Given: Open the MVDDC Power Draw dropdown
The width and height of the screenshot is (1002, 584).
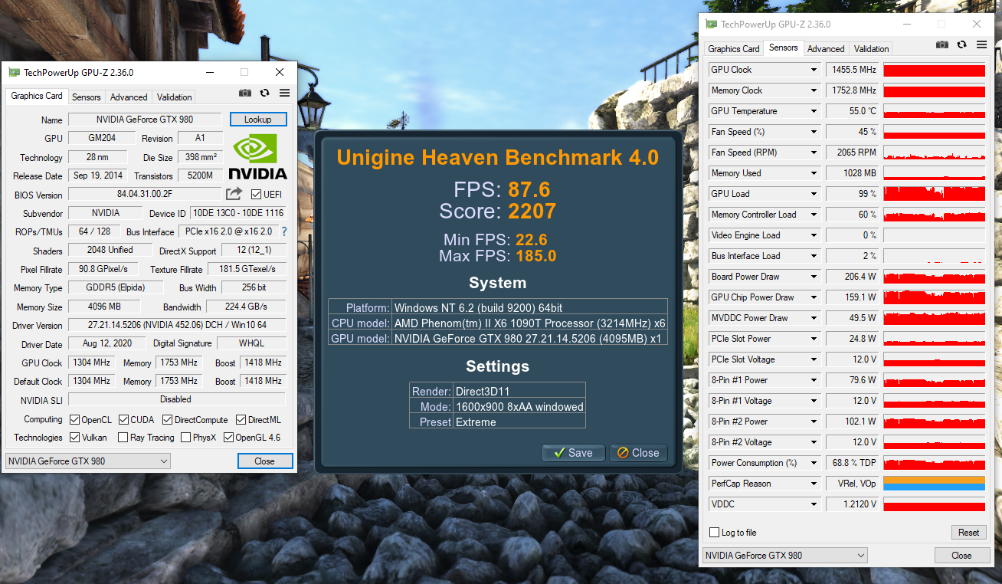Looking at the screenshot, I should pyautogui.click(x=814, y=318).
